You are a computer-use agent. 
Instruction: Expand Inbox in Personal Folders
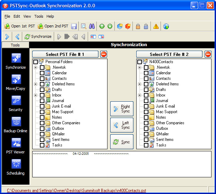tap(36, 95)
